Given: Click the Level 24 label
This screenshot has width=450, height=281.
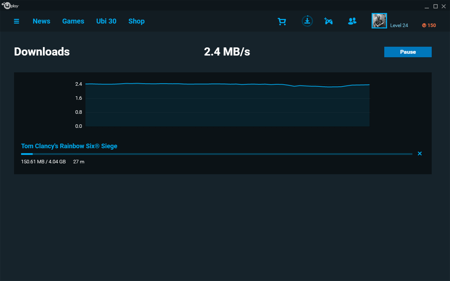Looking at the screenshot, I should 399,25.
